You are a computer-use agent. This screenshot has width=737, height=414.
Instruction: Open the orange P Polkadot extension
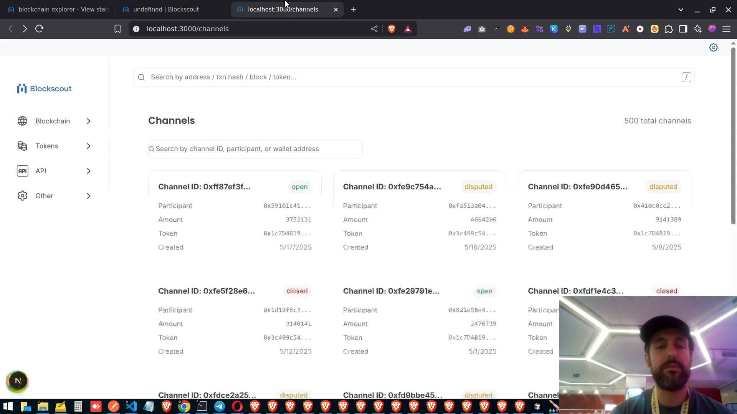click(511, 29)
